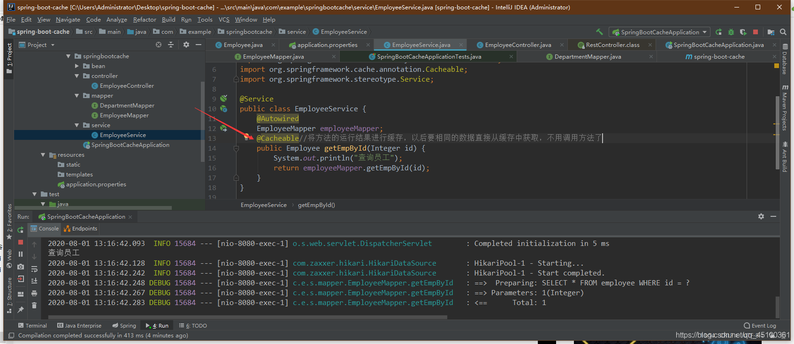Open Search Everywhere magnifier icon
This screenshot has width=794, height=344.
coord(783,32)
